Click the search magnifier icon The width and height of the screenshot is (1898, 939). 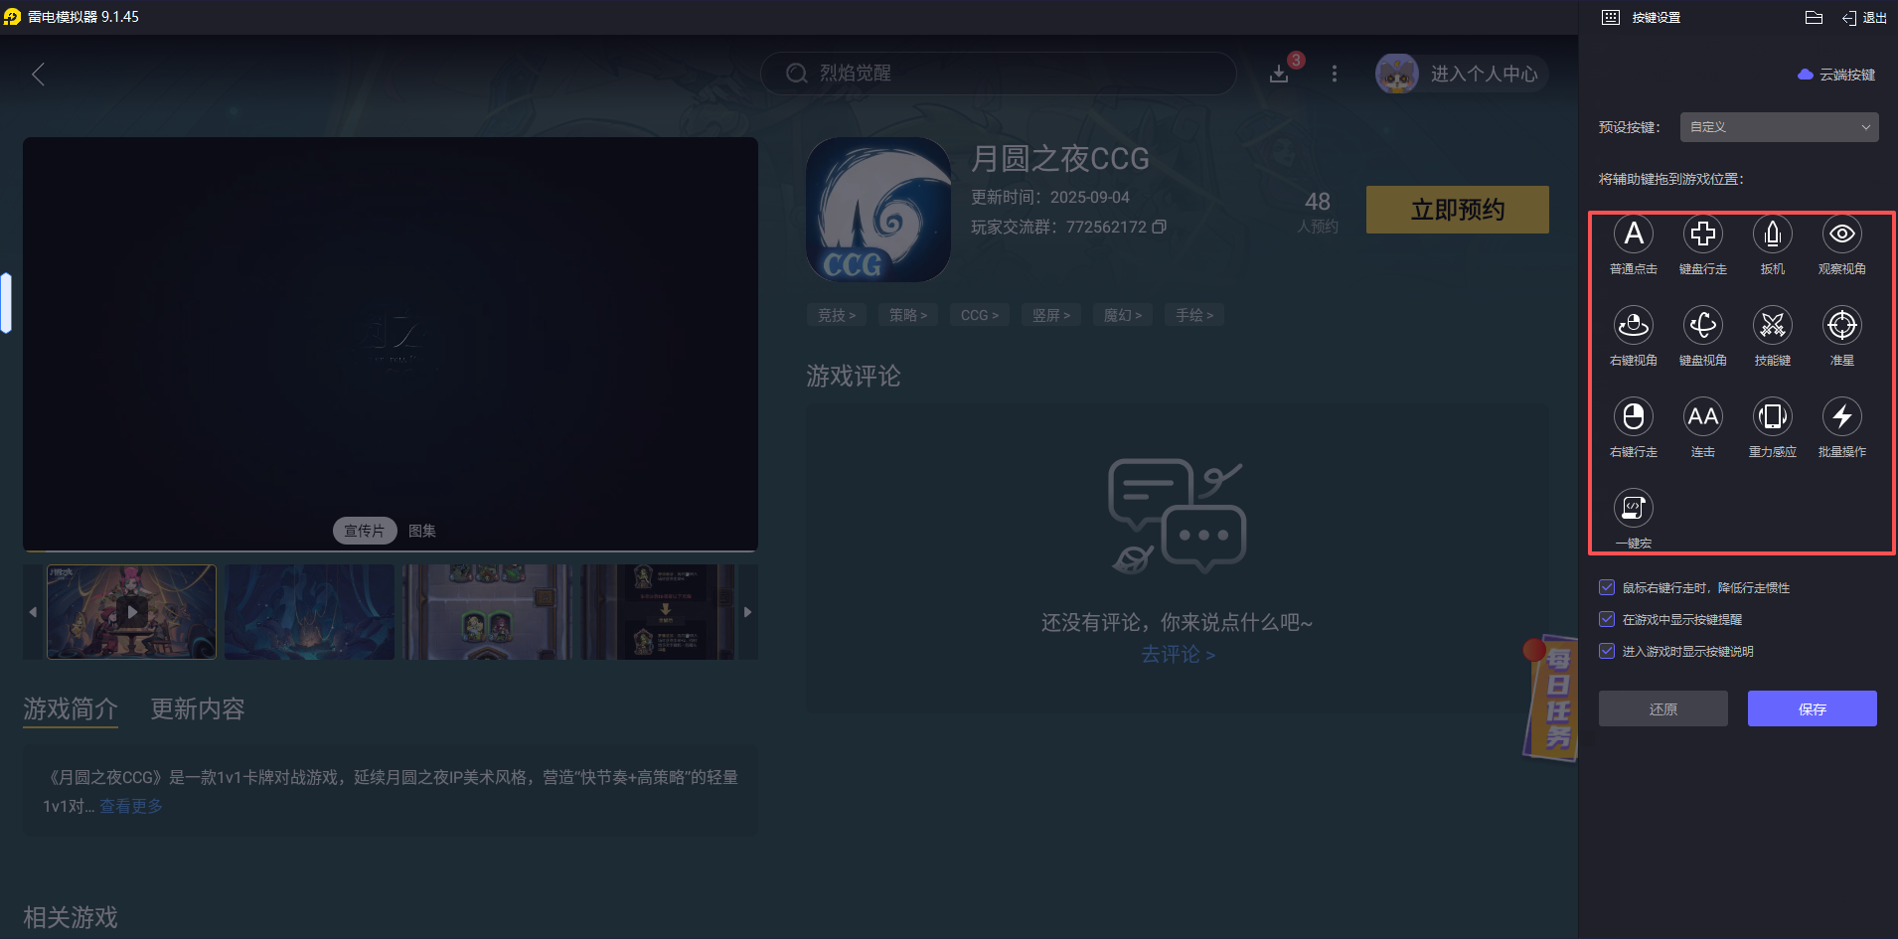point(796,74)
